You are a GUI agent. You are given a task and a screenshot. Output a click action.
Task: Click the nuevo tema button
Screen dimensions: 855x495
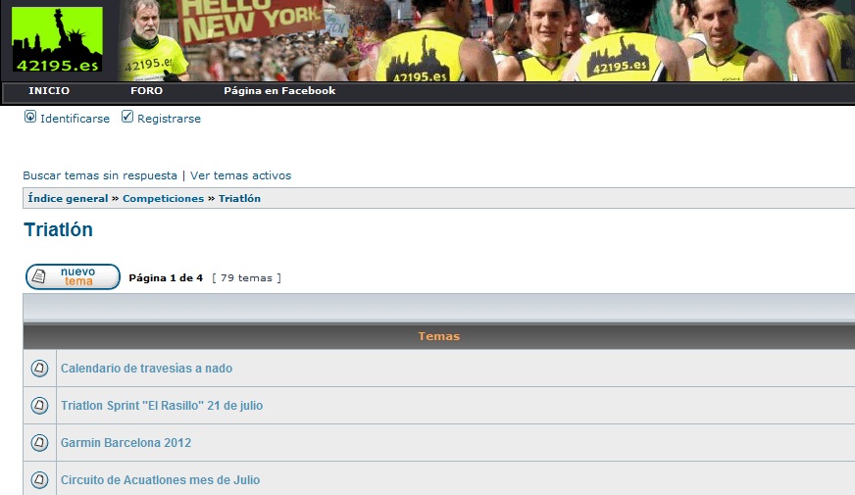pyautogui.click(x=74, y=277)
